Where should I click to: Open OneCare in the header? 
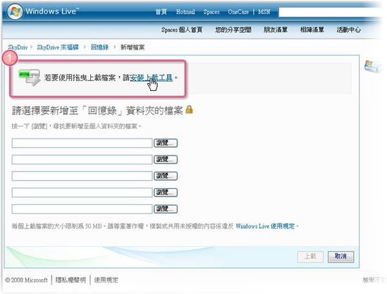coord(238,12)
